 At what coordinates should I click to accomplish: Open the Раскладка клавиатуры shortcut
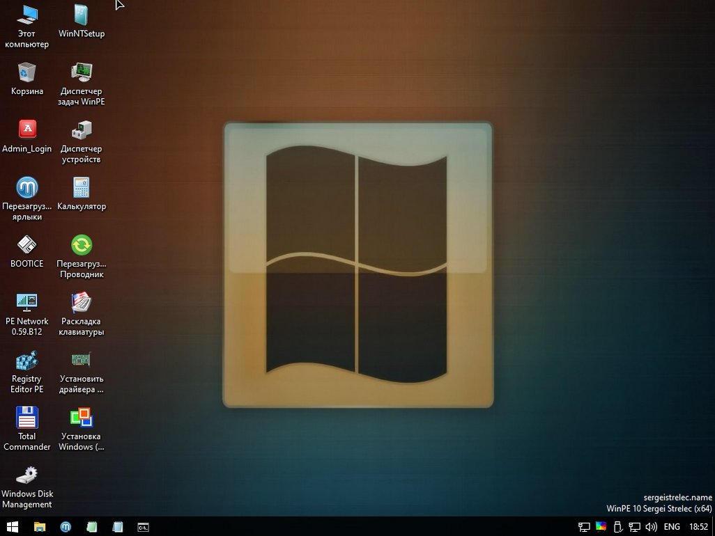(82, 303)
